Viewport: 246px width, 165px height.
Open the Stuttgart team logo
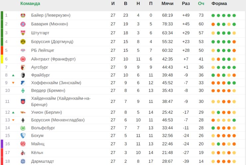[x=23, y=33]
